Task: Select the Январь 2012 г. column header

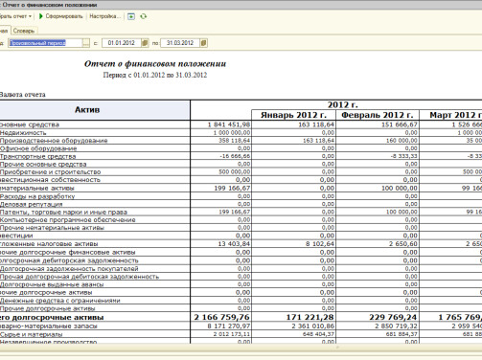Action: tap(293, 115)
